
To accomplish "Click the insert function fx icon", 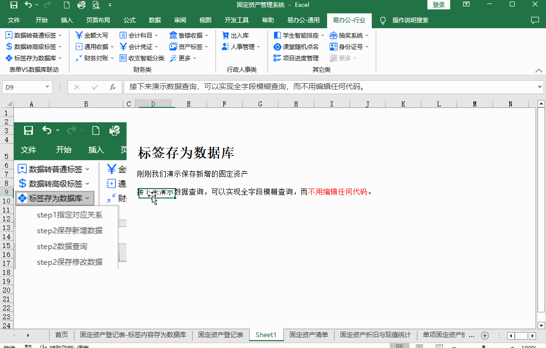I will (113, 87).
